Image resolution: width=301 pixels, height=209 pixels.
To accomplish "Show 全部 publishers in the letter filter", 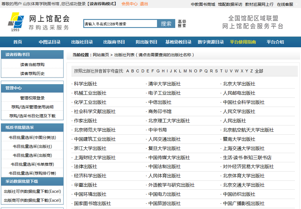I will pyautogui.click(x=259, y=71).
